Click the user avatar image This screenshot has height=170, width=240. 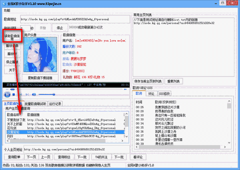click(x=40, y=55)
